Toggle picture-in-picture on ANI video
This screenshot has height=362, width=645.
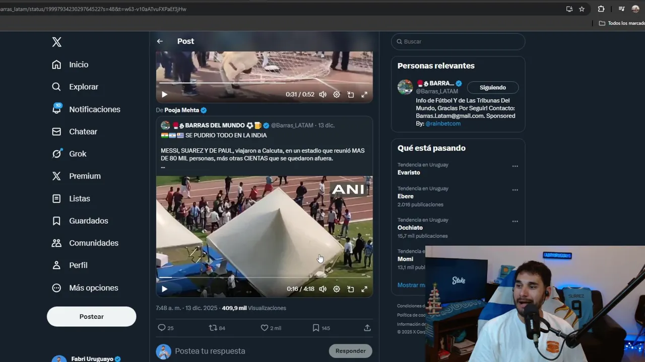[x=351, y=289]
